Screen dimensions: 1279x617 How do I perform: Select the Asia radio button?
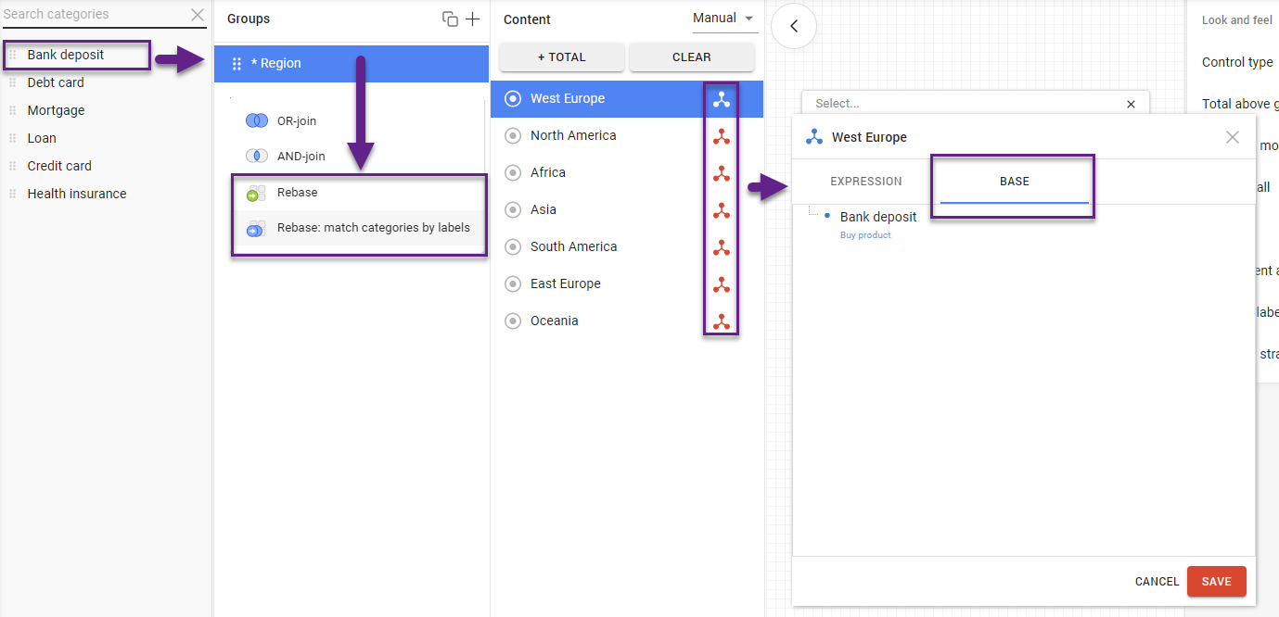click(x=513, y=210)
